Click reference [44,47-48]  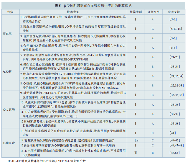[177, 145]
